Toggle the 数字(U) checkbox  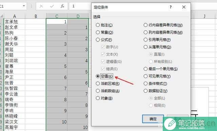pos(110,47)
